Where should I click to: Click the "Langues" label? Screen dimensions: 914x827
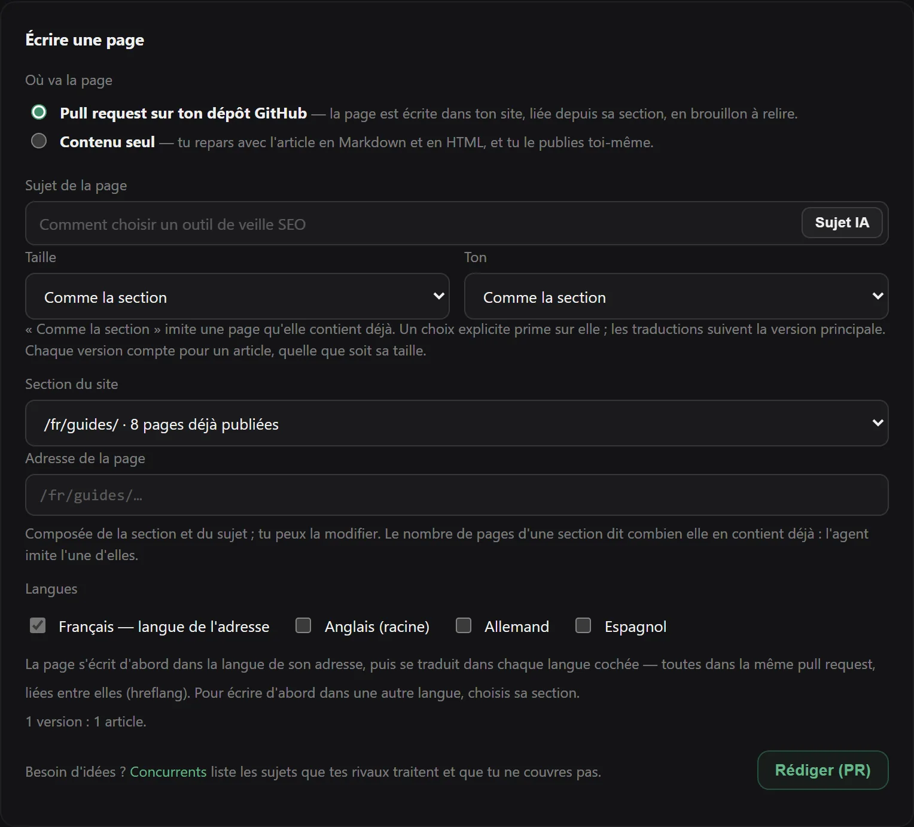(51, 589)
